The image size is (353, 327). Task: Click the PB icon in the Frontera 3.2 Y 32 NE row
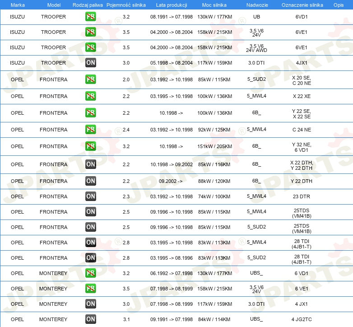[91, 146]
